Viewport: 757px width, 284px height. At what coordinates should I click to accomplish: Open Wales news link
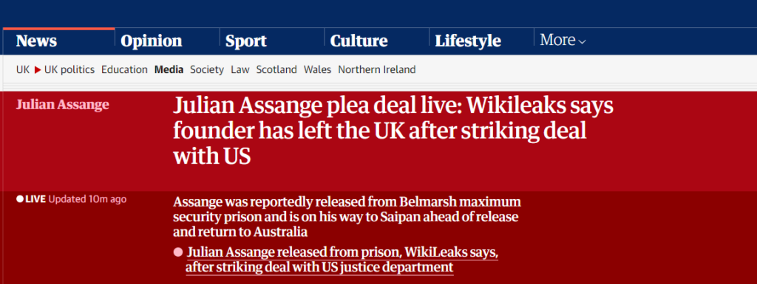pos(317,70)
